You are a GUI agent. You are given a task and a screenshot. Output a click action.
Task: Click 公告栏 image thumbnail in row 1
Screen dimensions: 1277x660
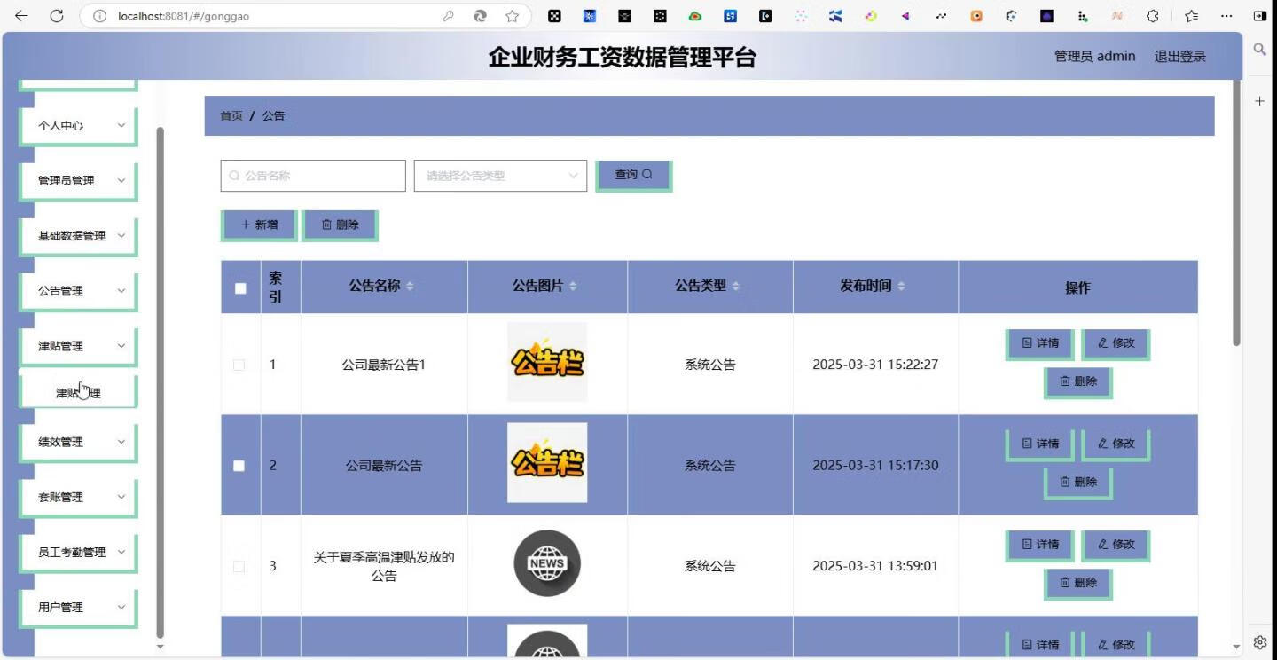coord(547,362)
